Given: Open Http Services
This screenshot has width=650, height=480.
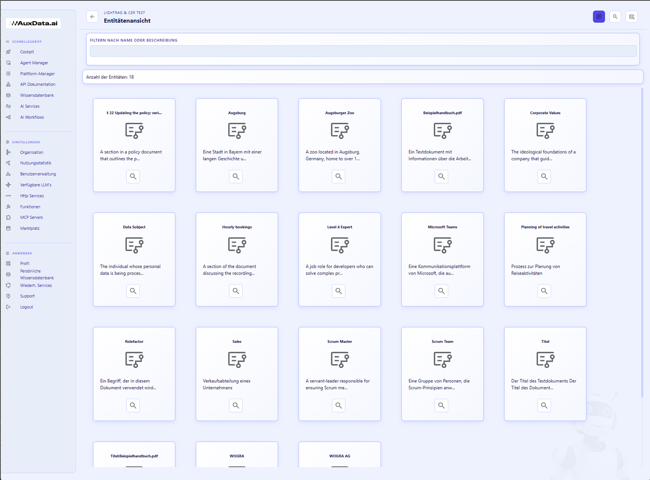Looking at the screenshot, I should tap(32, 196).
